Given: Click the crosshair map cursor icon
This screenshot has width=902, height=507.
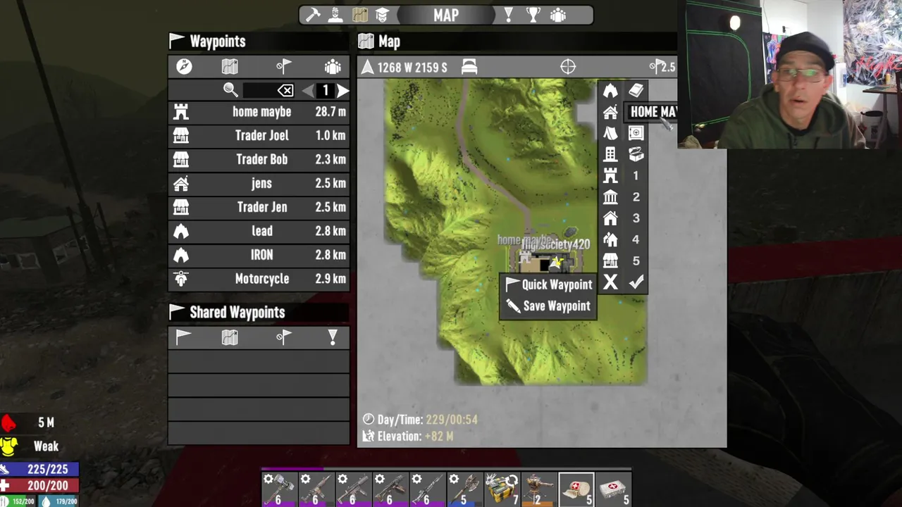Looking at the screenshot, I should pyautogui.click(x=568, y=67).
